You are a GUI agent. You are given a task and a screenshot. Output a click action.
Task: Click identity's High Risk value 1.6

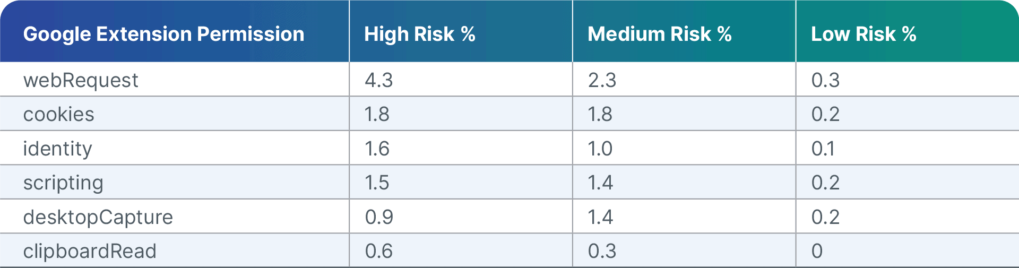click(x=377, y=149)
